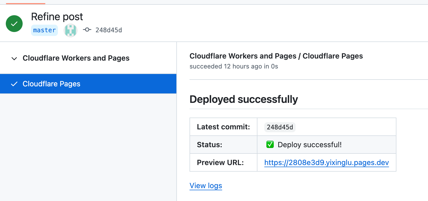
Task: Click the 'succeeded 12 hours ago' timestamp text
Action: pyautogui.click(x=233, y=66)
